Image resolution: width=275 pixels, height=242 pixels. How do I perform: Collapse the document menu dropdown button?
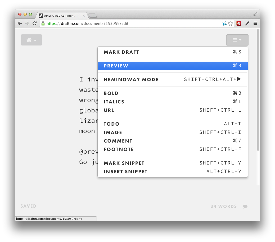click(237, 40)
